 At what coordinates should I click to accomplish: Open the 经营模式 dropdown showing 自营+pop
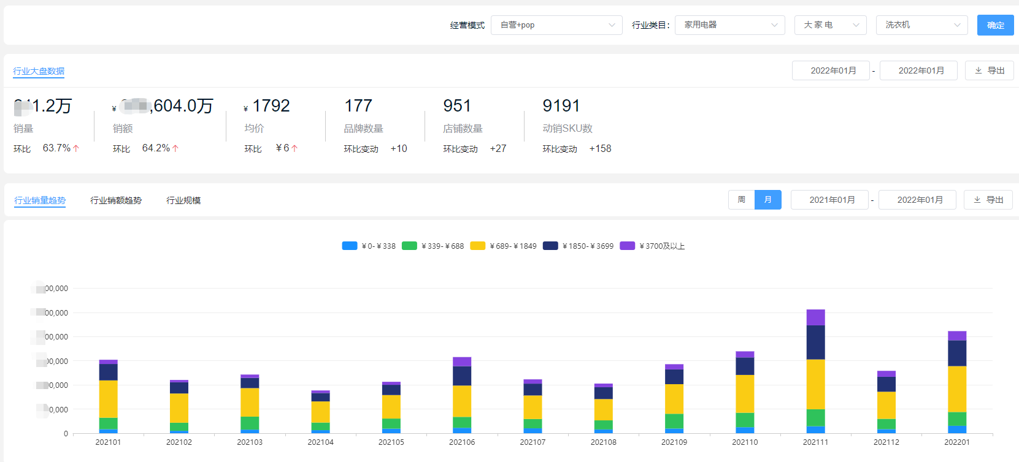click(556, 25)
